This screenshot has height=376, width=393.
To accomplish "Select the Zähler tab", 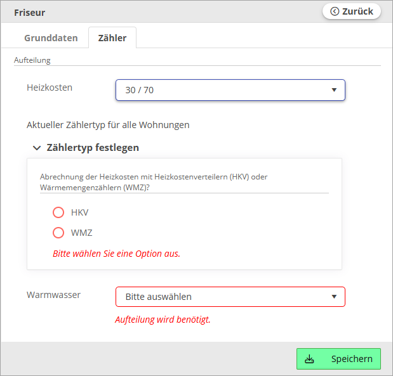I will tap(112, 38).
